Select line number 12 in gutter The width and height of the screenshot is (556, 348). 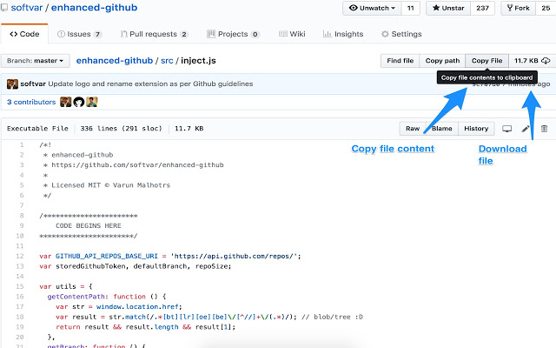click(x=20, y=256)
